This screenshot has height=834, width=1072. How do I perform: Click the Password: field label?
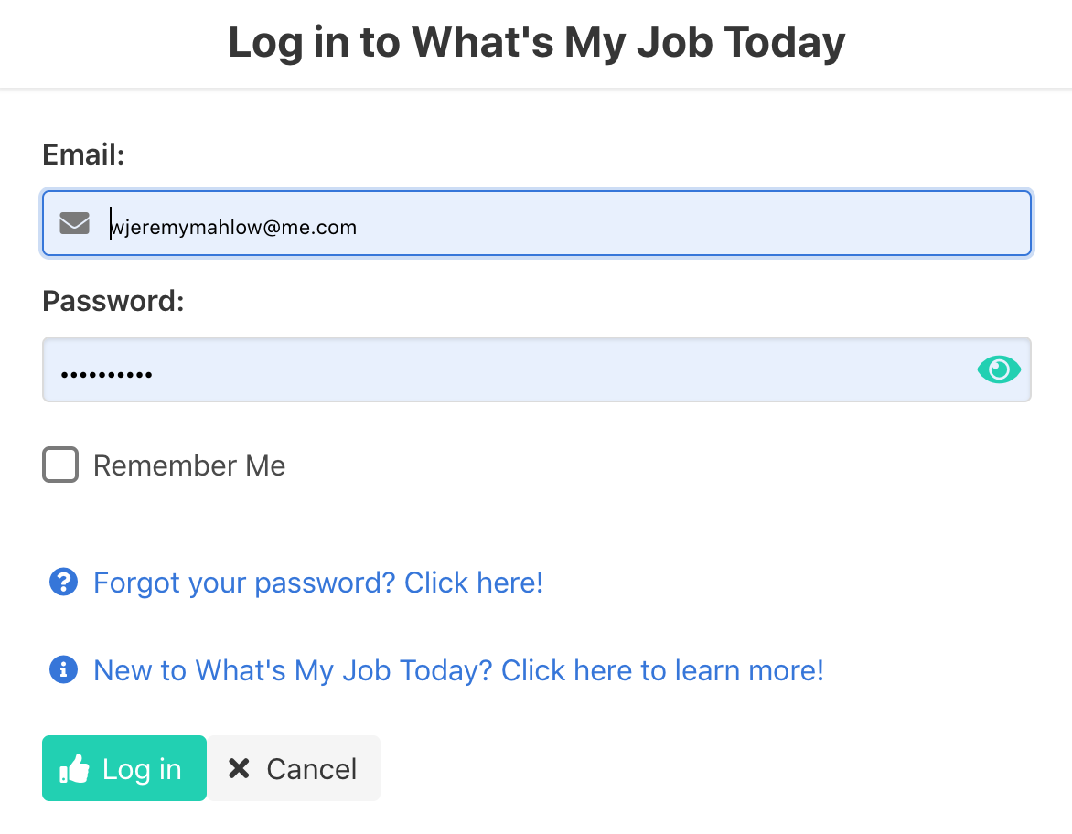click(x=113, y=302)
